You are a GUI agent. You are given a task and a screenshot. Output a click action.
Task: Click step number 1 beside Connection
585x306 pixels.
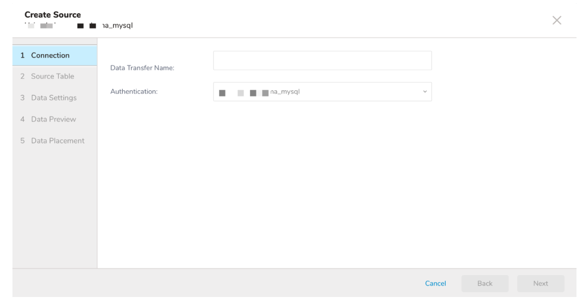(x=22, y=55)
